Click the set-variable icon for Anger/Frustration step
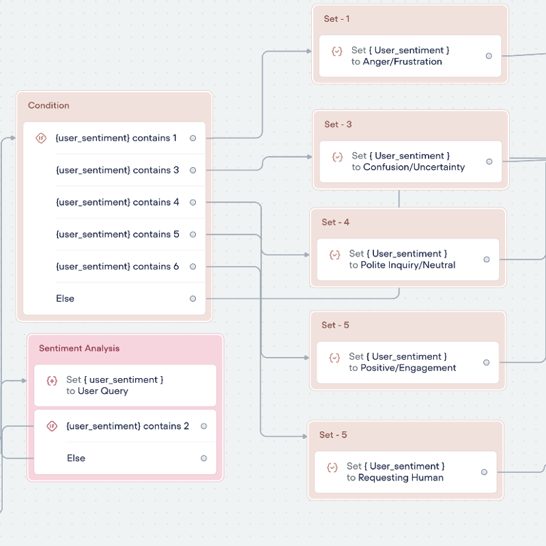Screen dimensions: 546x546 [336, 51]
